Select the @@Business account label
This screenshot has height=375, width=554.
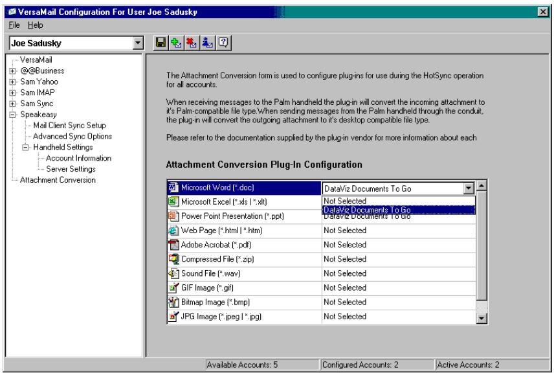click(42, 71)
